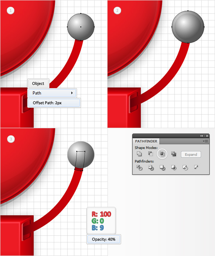Click the Minus Back pathfinder icon
The width and height of the screenshot is (215, 256).
coord(196,167)
